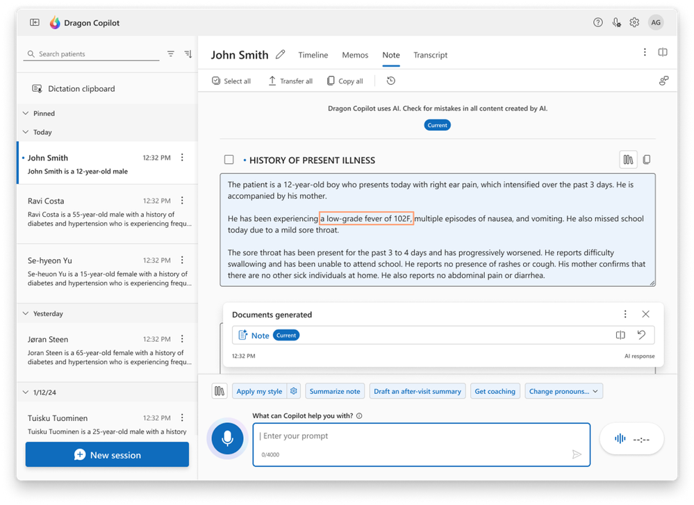Open the version history clock icon

[391, 81]
